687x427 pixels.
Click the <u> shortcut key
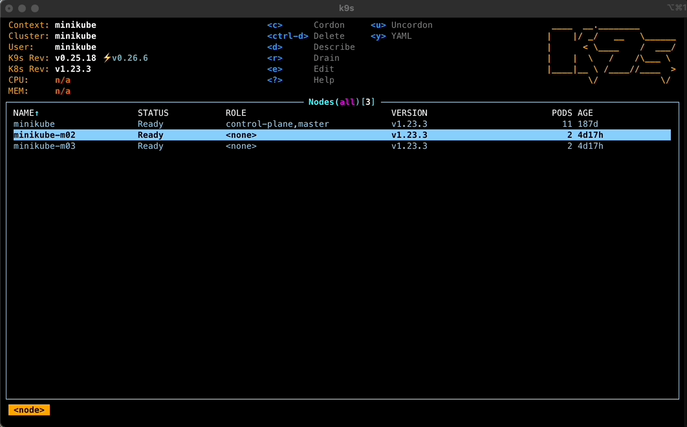(378, 25)
